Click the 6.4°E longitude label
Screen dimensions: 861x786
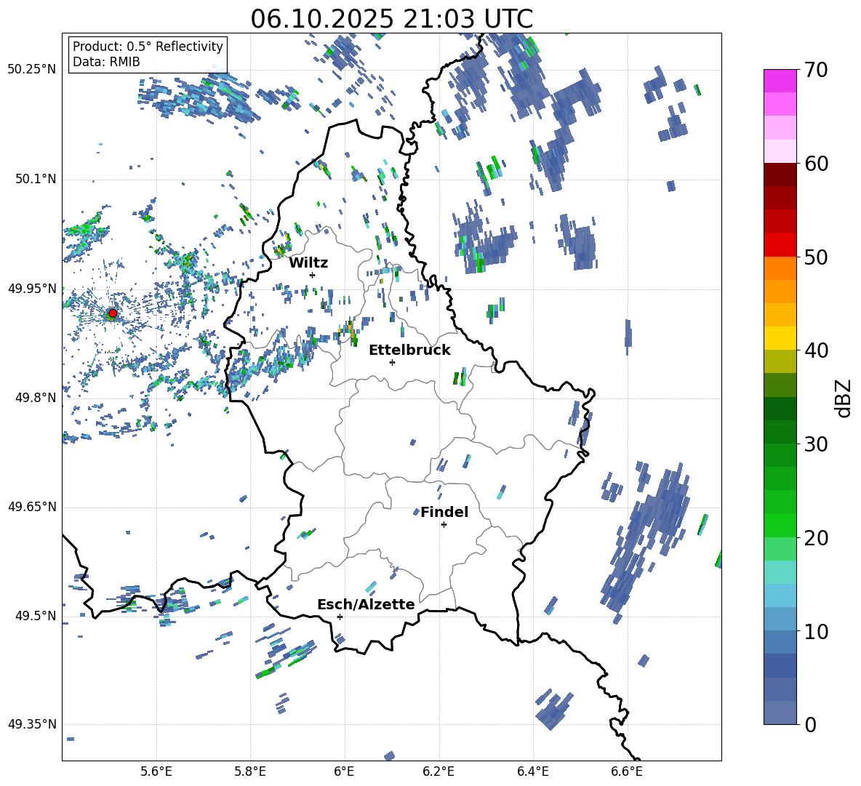point(532,771)
